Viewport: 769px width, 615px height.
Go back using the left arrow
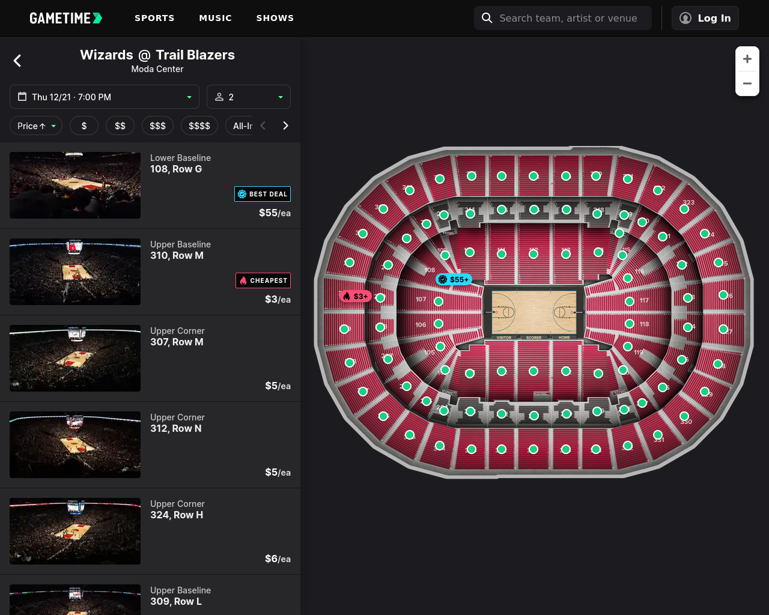tap(17, 61)
